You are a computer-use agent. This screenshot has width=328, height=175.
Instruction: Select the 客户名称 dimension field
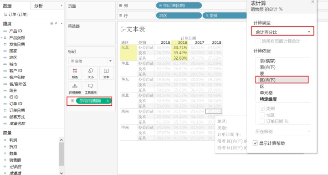[x=17, y=77]
